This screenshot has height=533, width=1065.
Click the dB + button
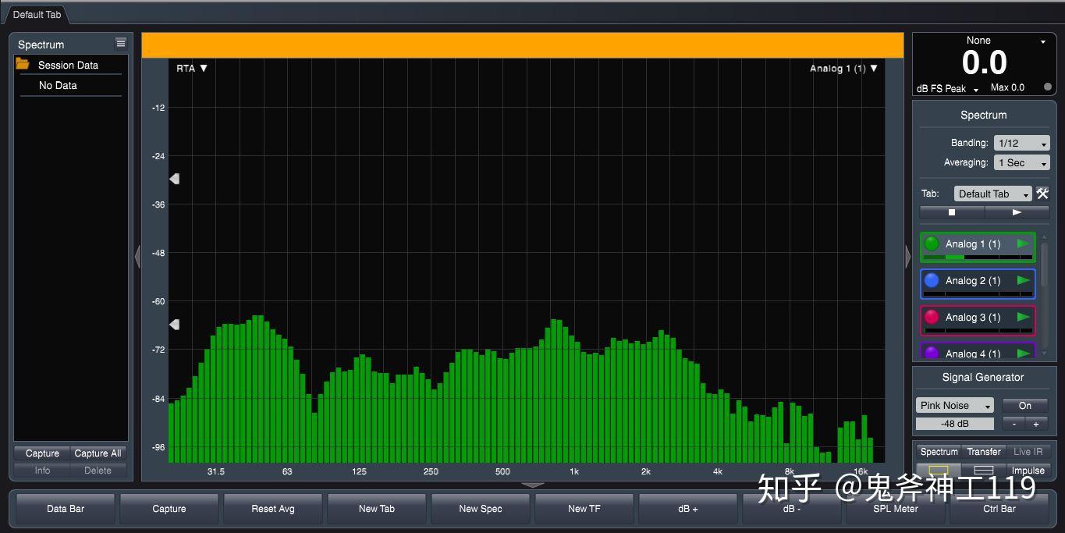(688, 508)
